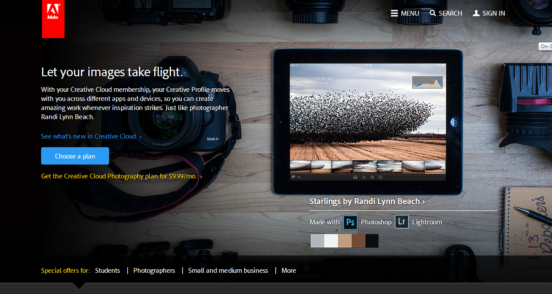The width and height of the screenshot is (552, 294).
Task: Open Creative Cloud Photography plan $9.99/mo link
Action: pos(122,176)
